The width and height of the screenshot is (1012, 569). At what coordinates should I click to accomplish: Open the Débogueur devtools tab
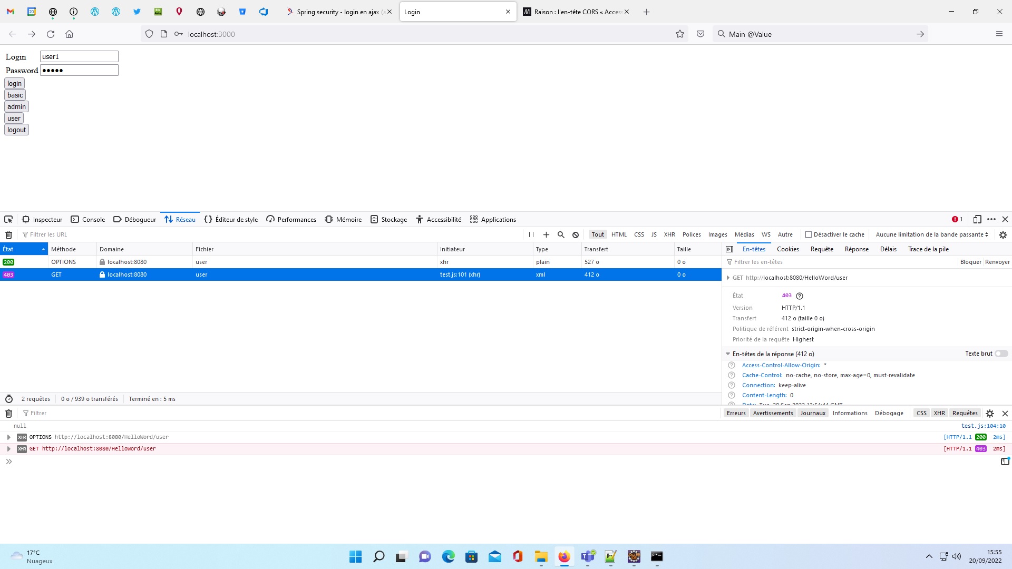tap(134, 220)
